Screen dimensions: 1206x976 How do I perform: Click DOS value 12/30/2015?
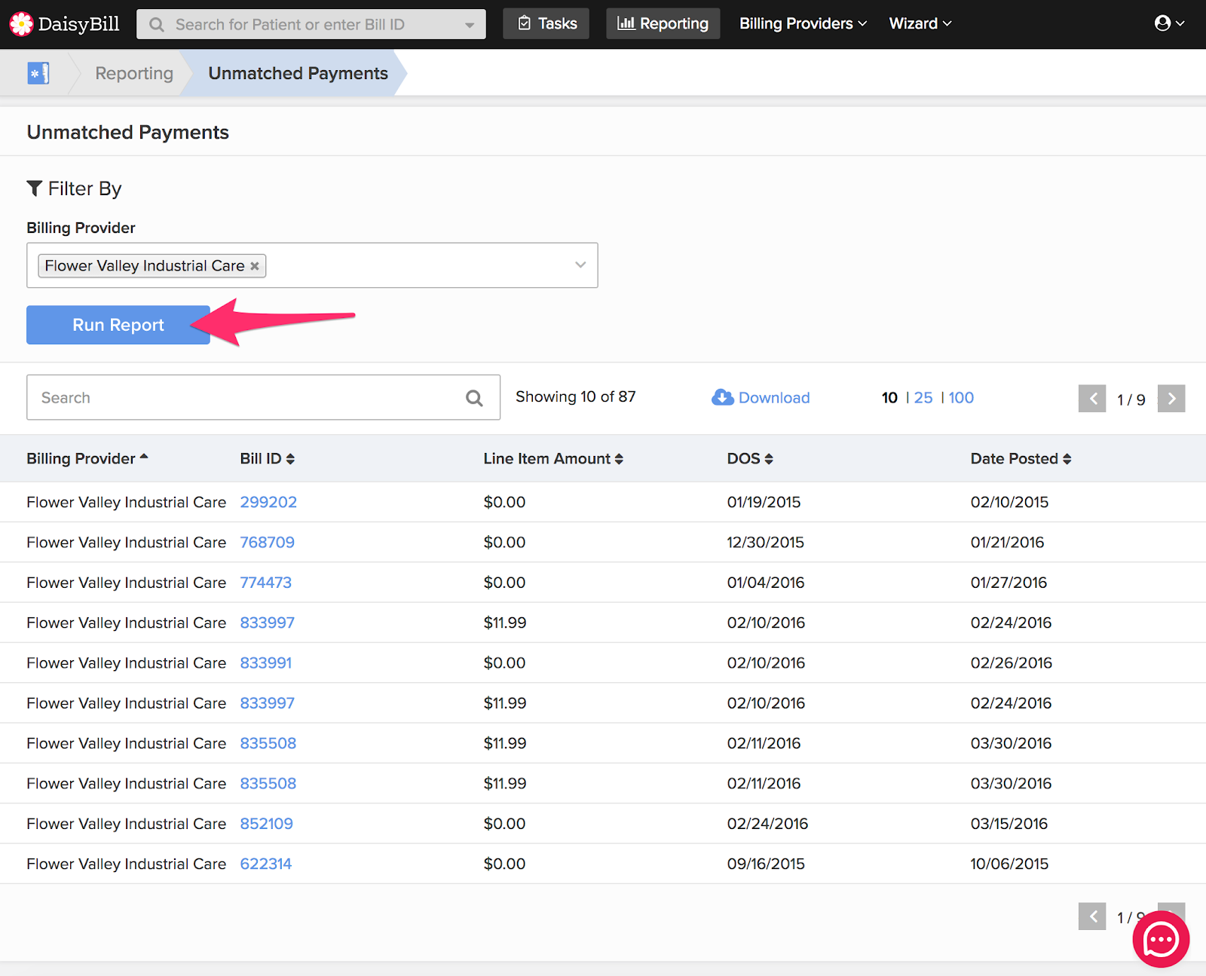tap(765, 543)
